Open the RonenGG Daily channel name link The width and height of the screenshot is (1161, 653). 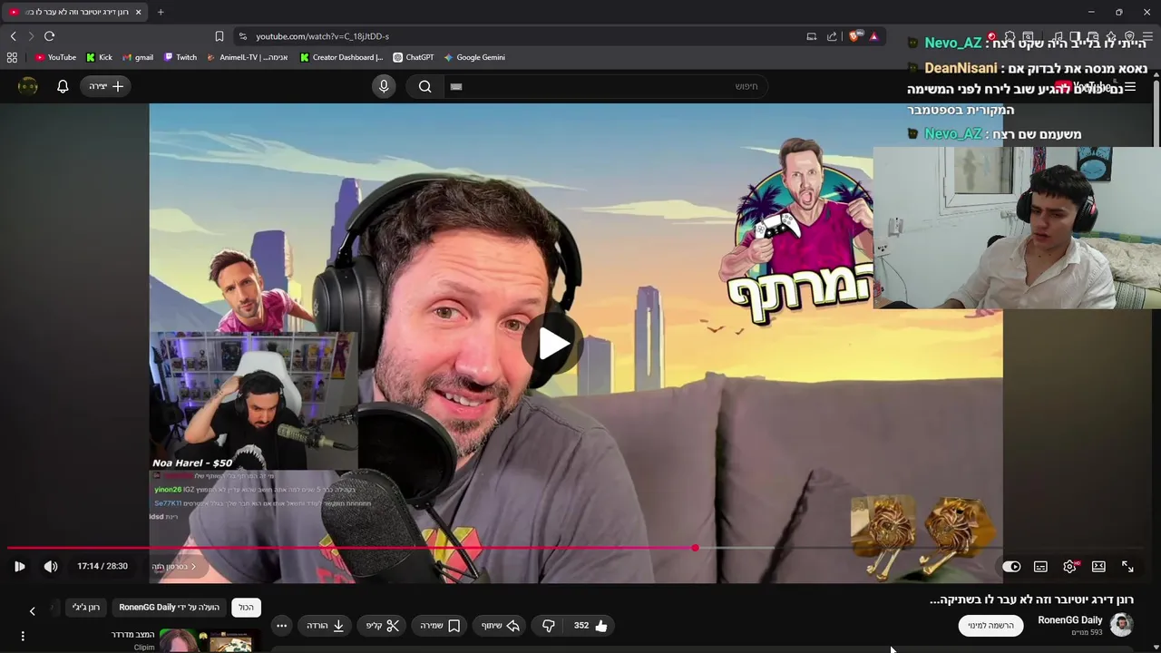1070,620
